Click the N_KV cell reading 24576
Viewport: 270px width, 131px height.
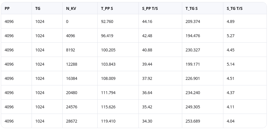(x=72, y=107)
